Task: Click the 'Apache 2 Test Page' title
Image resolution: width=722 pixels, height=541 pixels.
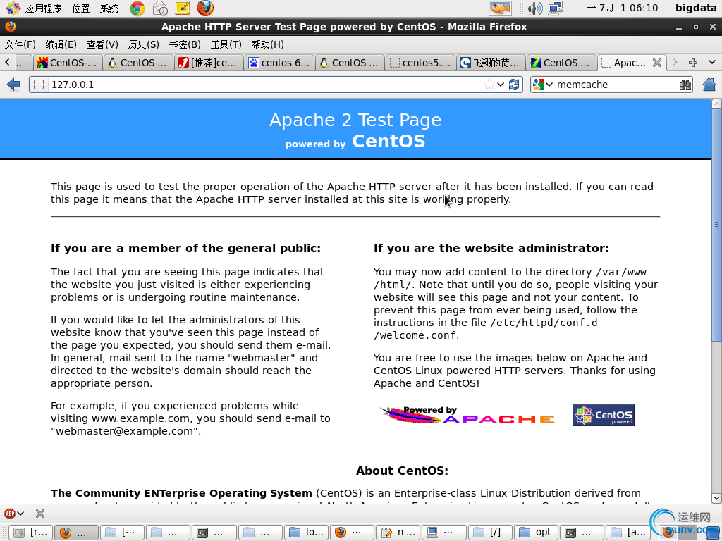Action: [355, 120]
